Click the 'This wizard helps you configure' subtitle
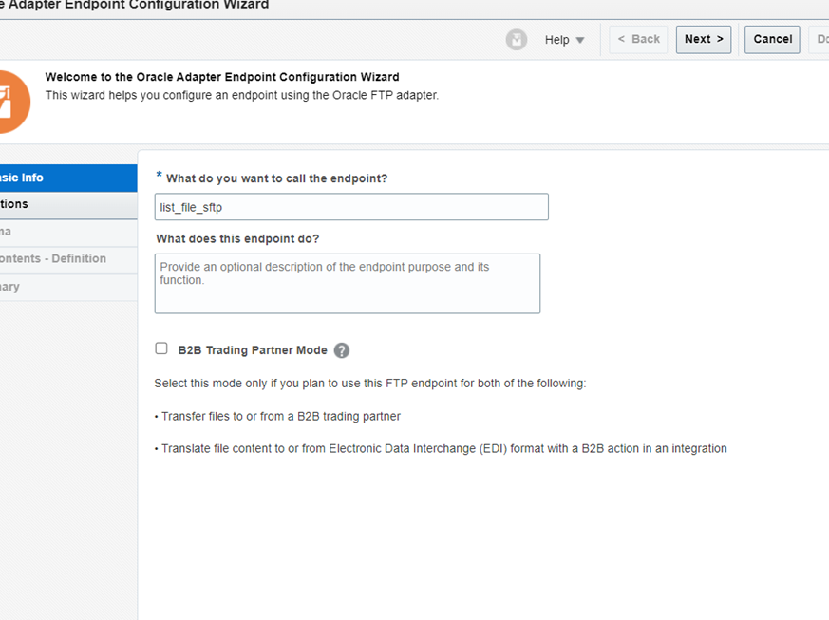This screenshot has width=829, height=620. click(x=242, y=96)
